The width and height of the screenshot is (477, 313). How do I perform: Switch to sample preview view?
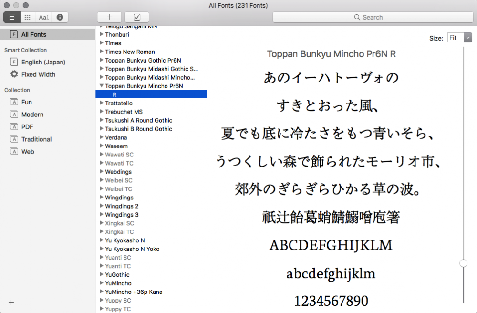(x=12, y=17)
